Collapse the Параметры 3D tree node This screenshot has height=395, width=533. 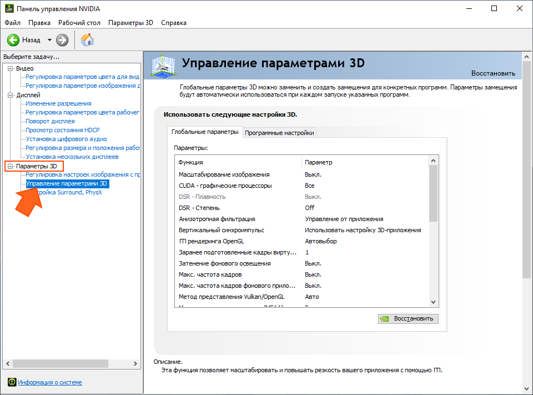point(10,166)
